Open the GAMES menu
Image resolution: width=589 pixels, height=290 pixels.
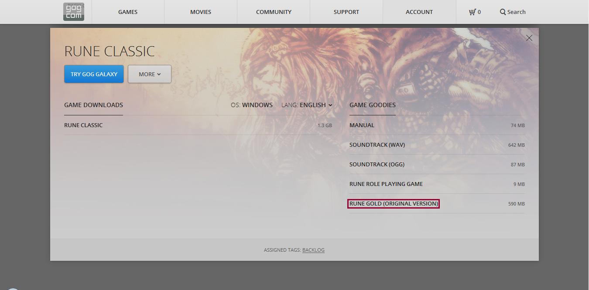click(128, 12)
